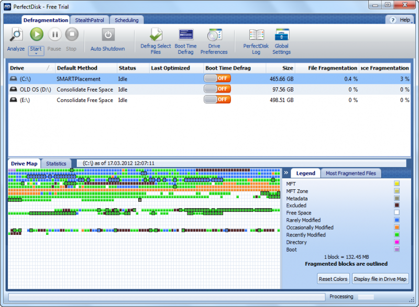This screenshot has width=419, height=307.
Task: Click the Auto Shutdown label
Action: tap(108, 49)
